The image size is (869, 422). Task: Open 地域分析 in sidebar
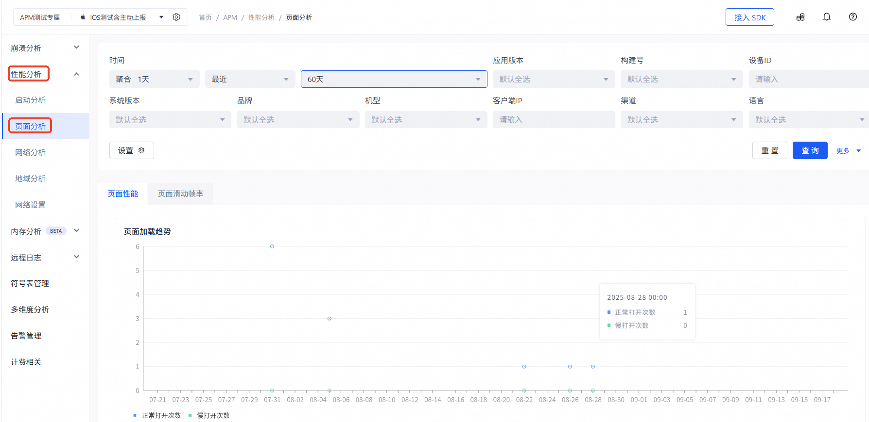point(31,179)
